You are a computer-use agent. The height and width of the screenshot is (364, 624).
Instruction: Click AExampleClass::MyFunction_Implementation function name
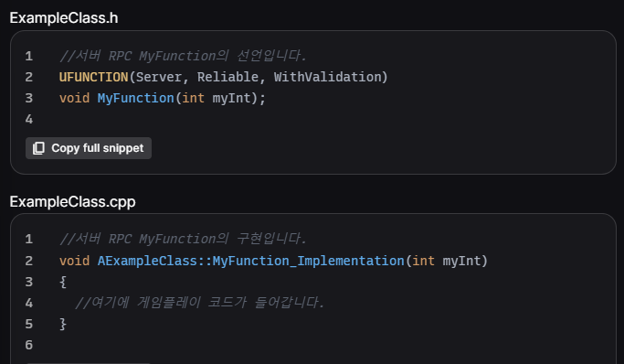[250, 261]
